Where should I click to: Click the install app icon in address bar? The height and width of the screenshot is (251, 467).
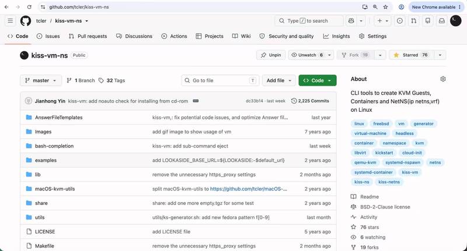coord(365,7)
